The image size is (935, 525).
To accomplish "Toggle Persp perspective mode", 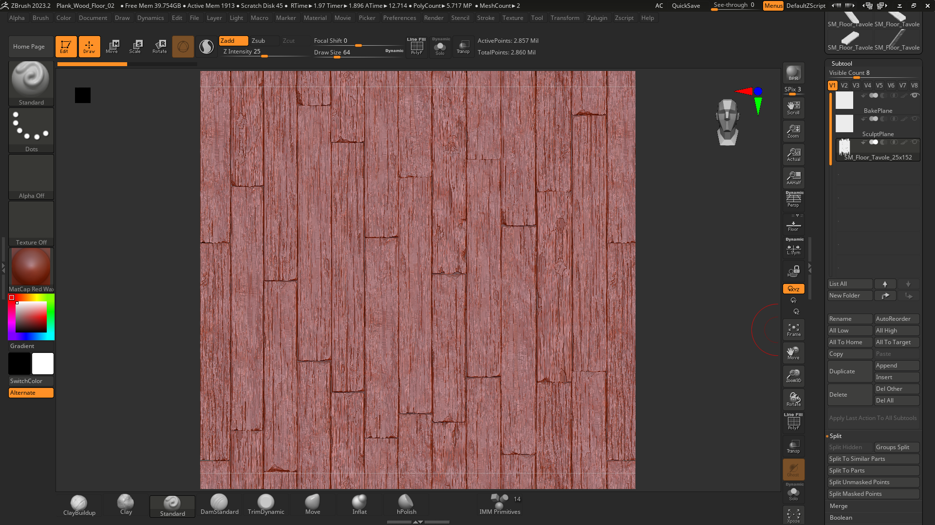I will pyautogui.click(x=793, y=200).
